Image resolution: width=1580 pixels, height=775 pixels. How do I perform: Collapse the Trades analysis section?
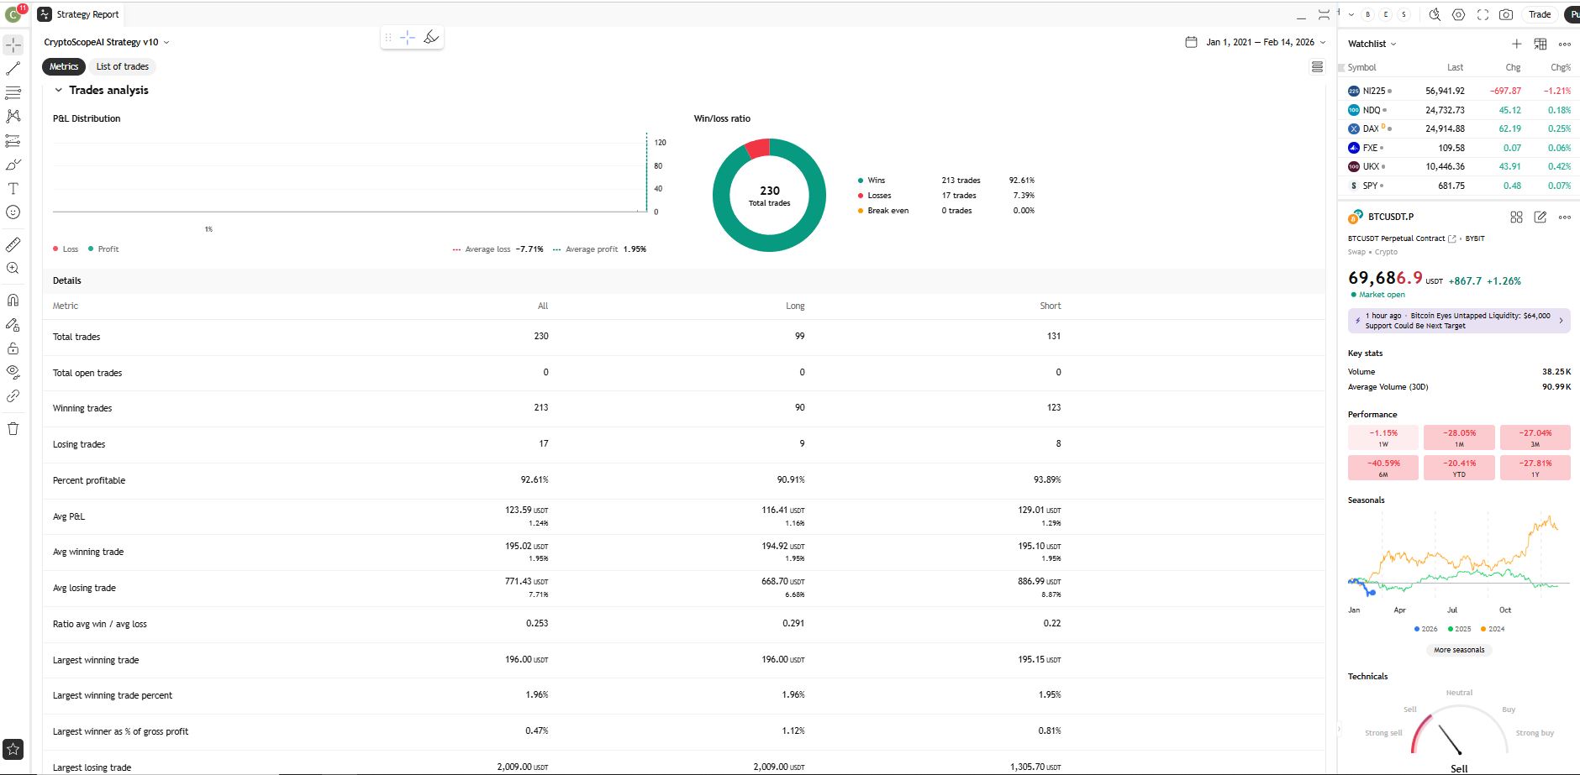[x=58, y=90]
